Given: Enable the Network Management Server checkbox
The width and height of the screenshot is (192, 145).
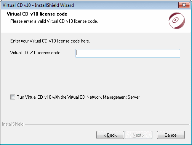Looking at the screenshot, I should click(13, 97).
